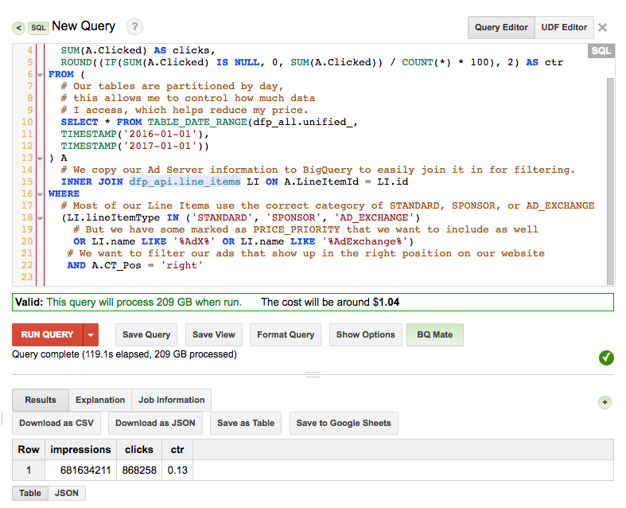Click the pane resize handle below query status
Screen dimensions: 626x508
(x=313, y=374)
